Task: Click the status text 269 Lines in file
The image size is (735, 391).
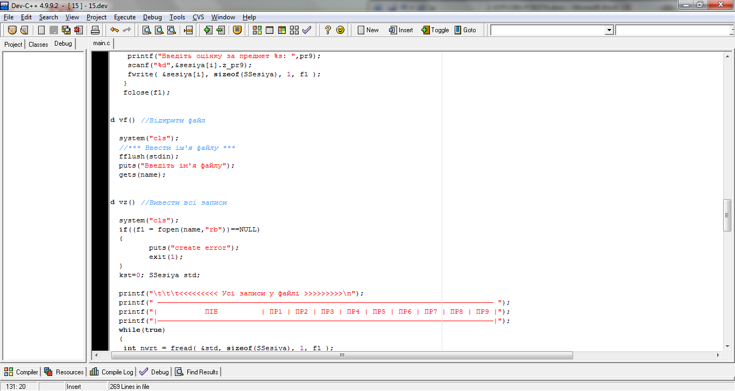Action: (x=130, y=387)
